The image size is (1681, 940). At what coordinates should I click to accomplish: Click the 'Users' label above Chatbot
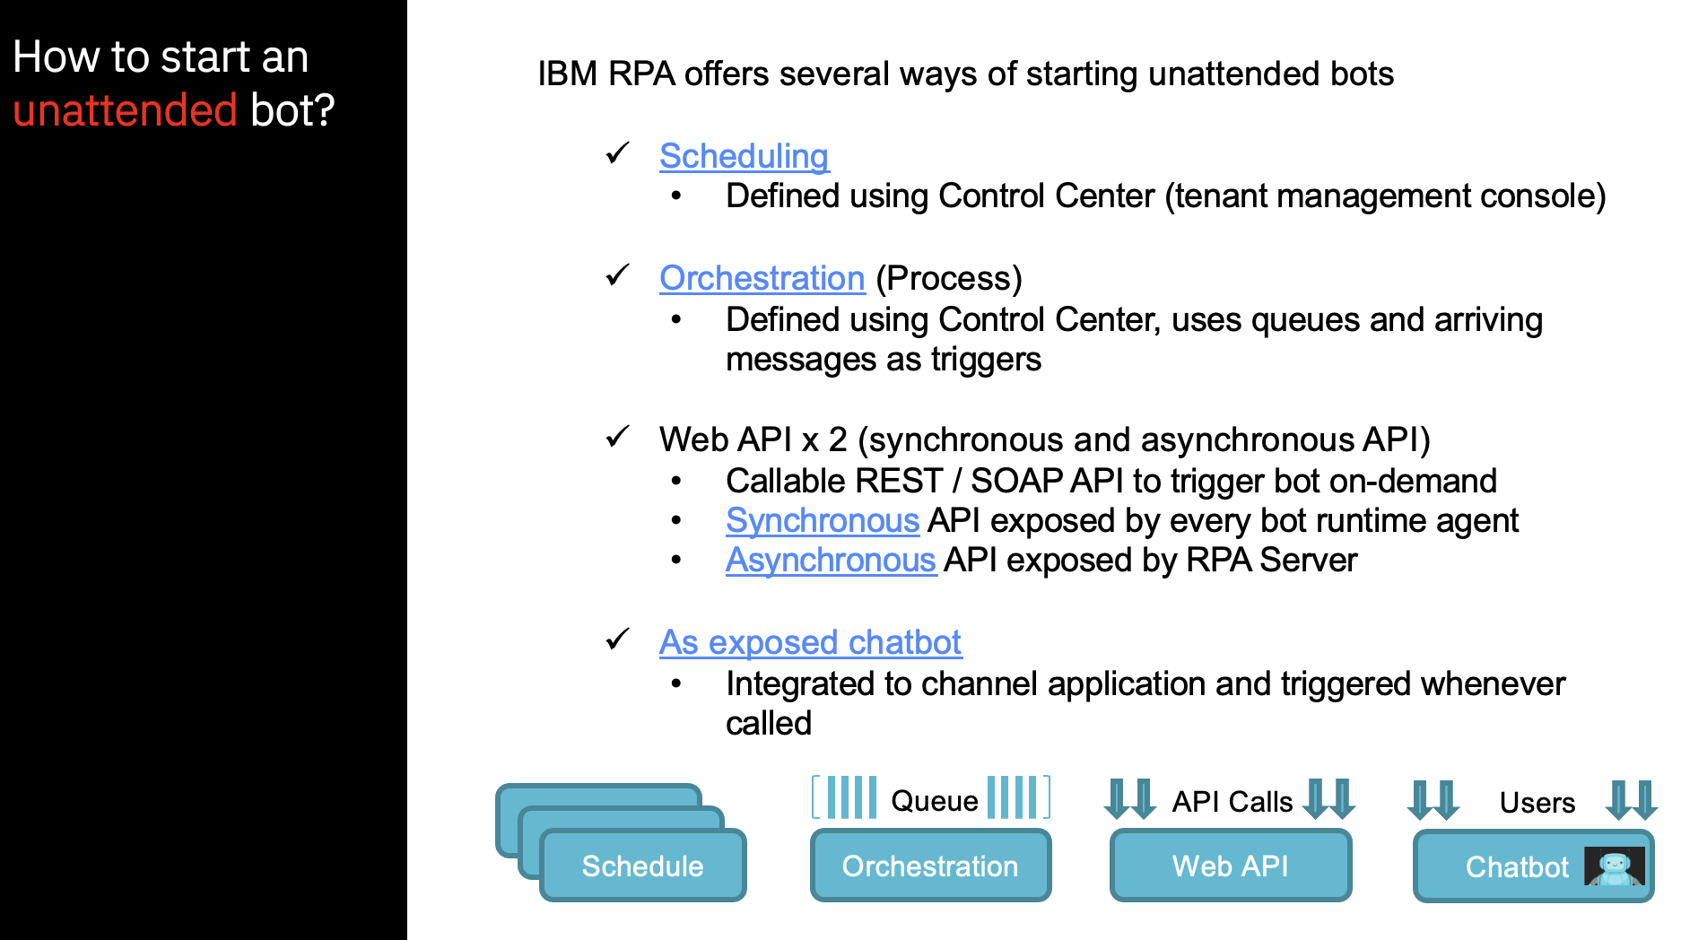point(1537,802)
